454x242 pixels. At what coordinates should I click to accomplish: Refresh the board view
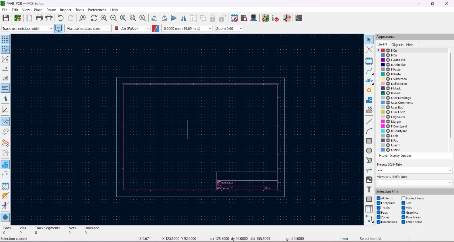coord(94,18)
